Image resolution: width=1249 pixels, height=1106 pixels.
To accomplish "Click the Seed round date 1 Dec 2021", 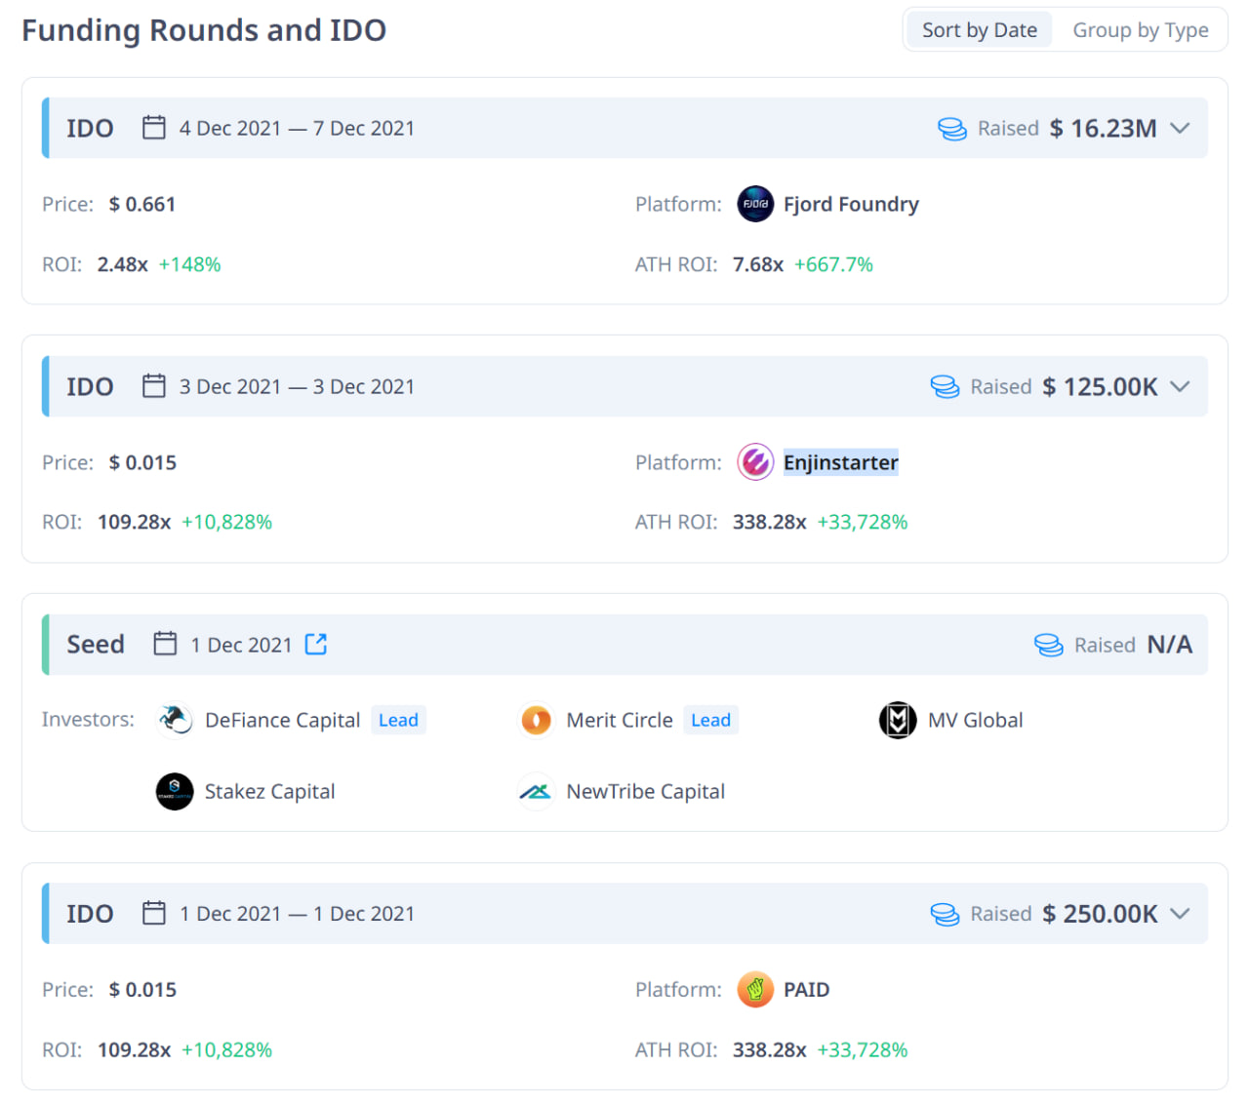I will point(241,645).
